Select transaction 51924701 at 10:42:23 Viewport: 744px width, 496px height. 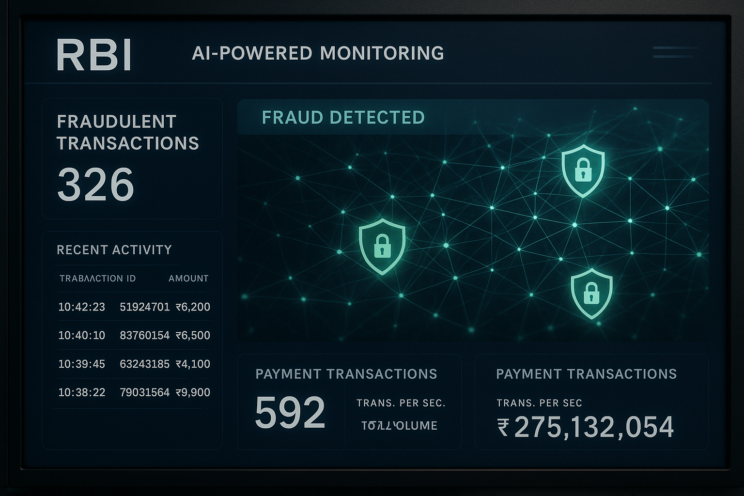click(134, 307)
